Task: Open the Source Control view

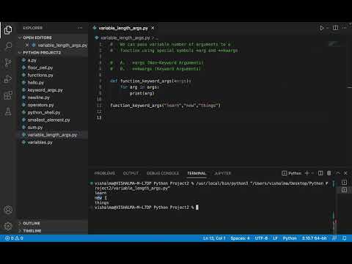Action: [x=8, y=63]
